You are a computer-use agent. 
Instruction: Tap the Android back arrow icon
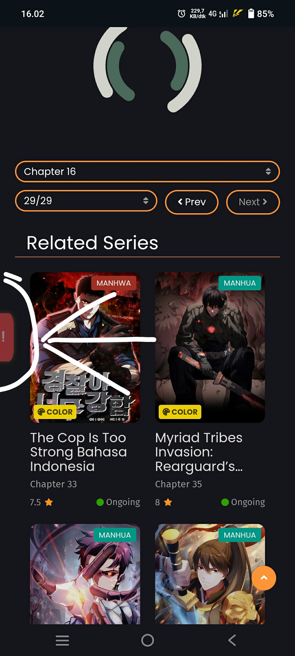[232, 640]
